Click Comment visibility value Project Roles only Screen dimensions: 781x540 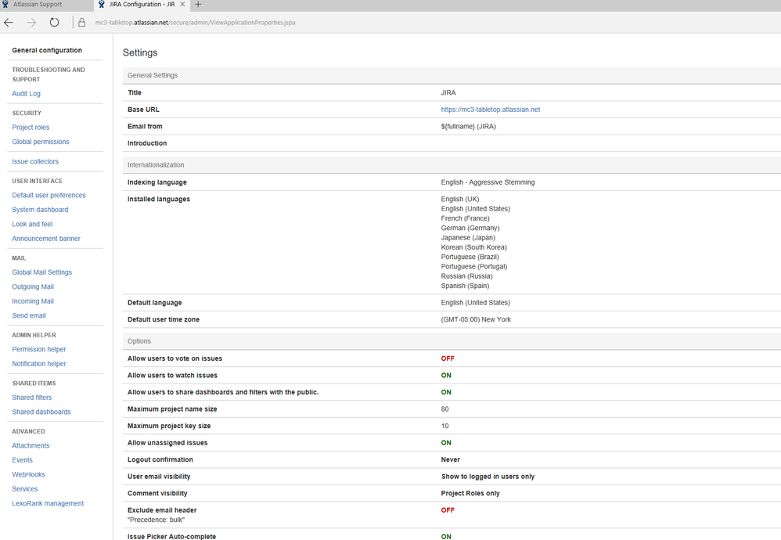(x=470, y=494)
